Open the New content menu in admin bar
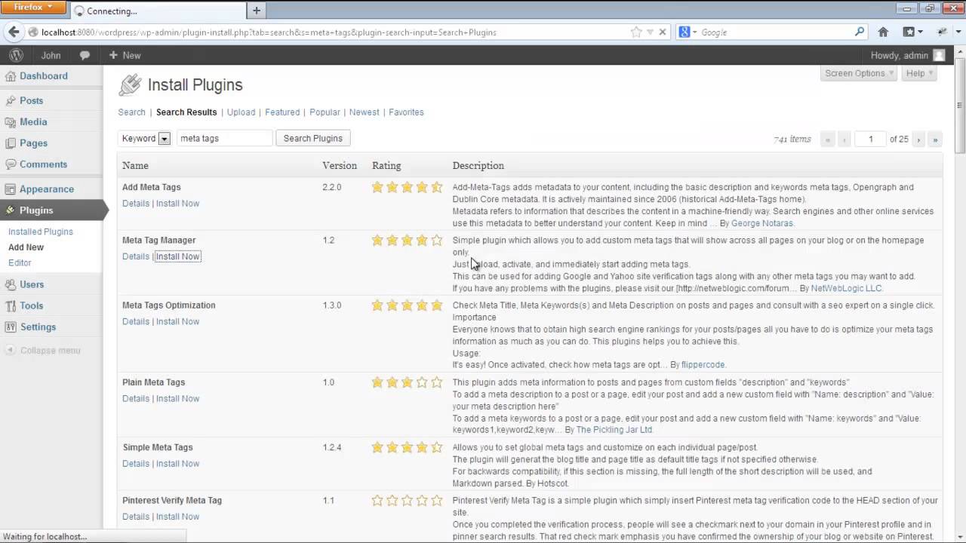Image resolution: width=966 pixels, height=543 pixels. [x=125, y=56]
